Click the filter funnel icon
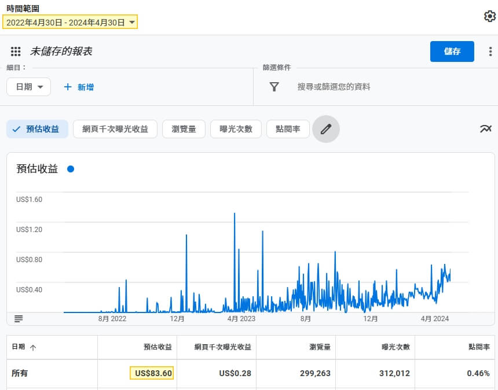The width and height of the screenshot is (498, 390). [274, 87]
